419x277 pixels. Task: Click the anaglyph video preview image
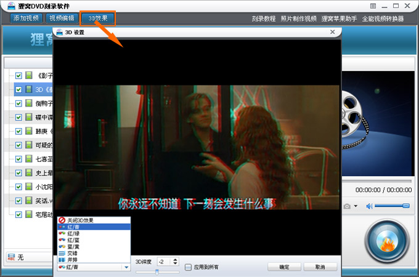pos(197,147)
